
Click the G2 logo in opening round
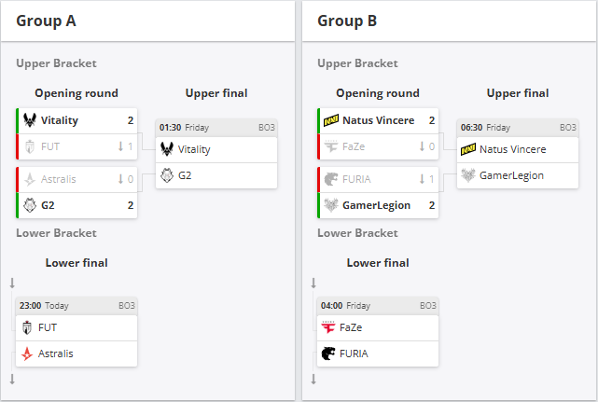(x=30, y=205)
